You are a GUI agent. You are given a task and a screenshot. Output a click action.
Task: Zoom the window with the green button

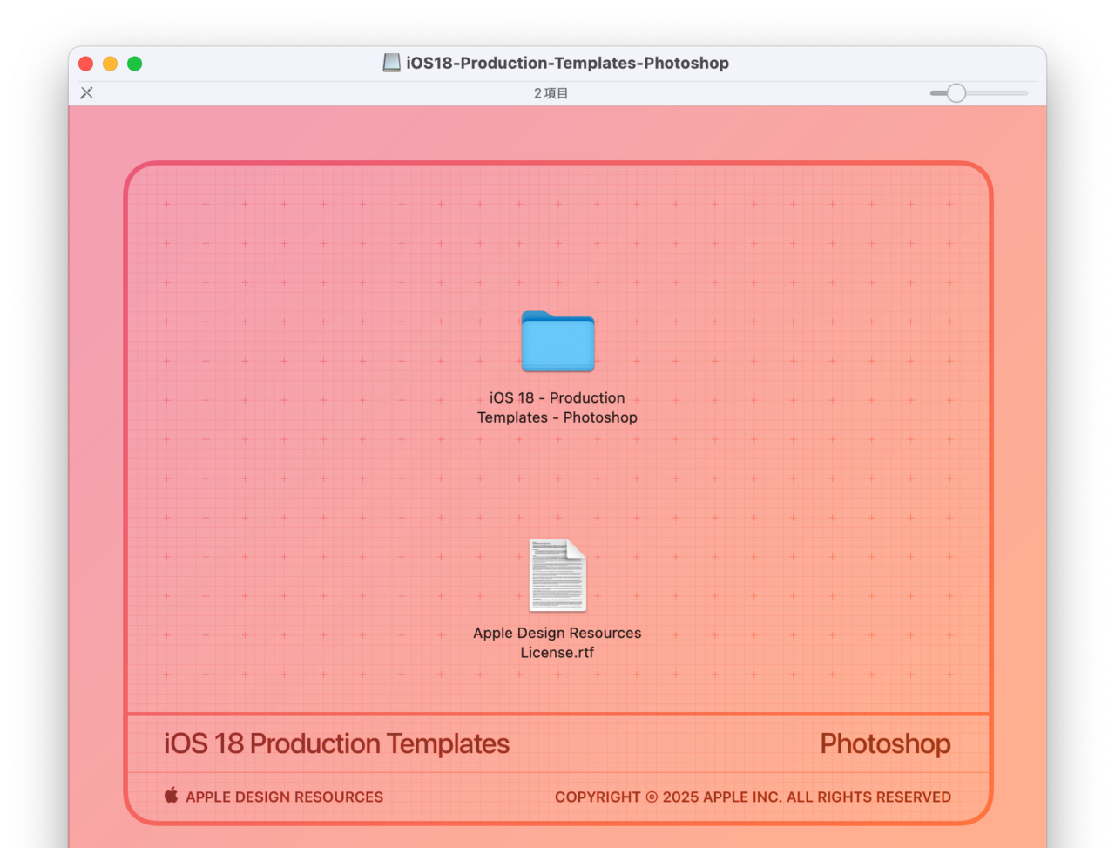[x=134, y=64]
